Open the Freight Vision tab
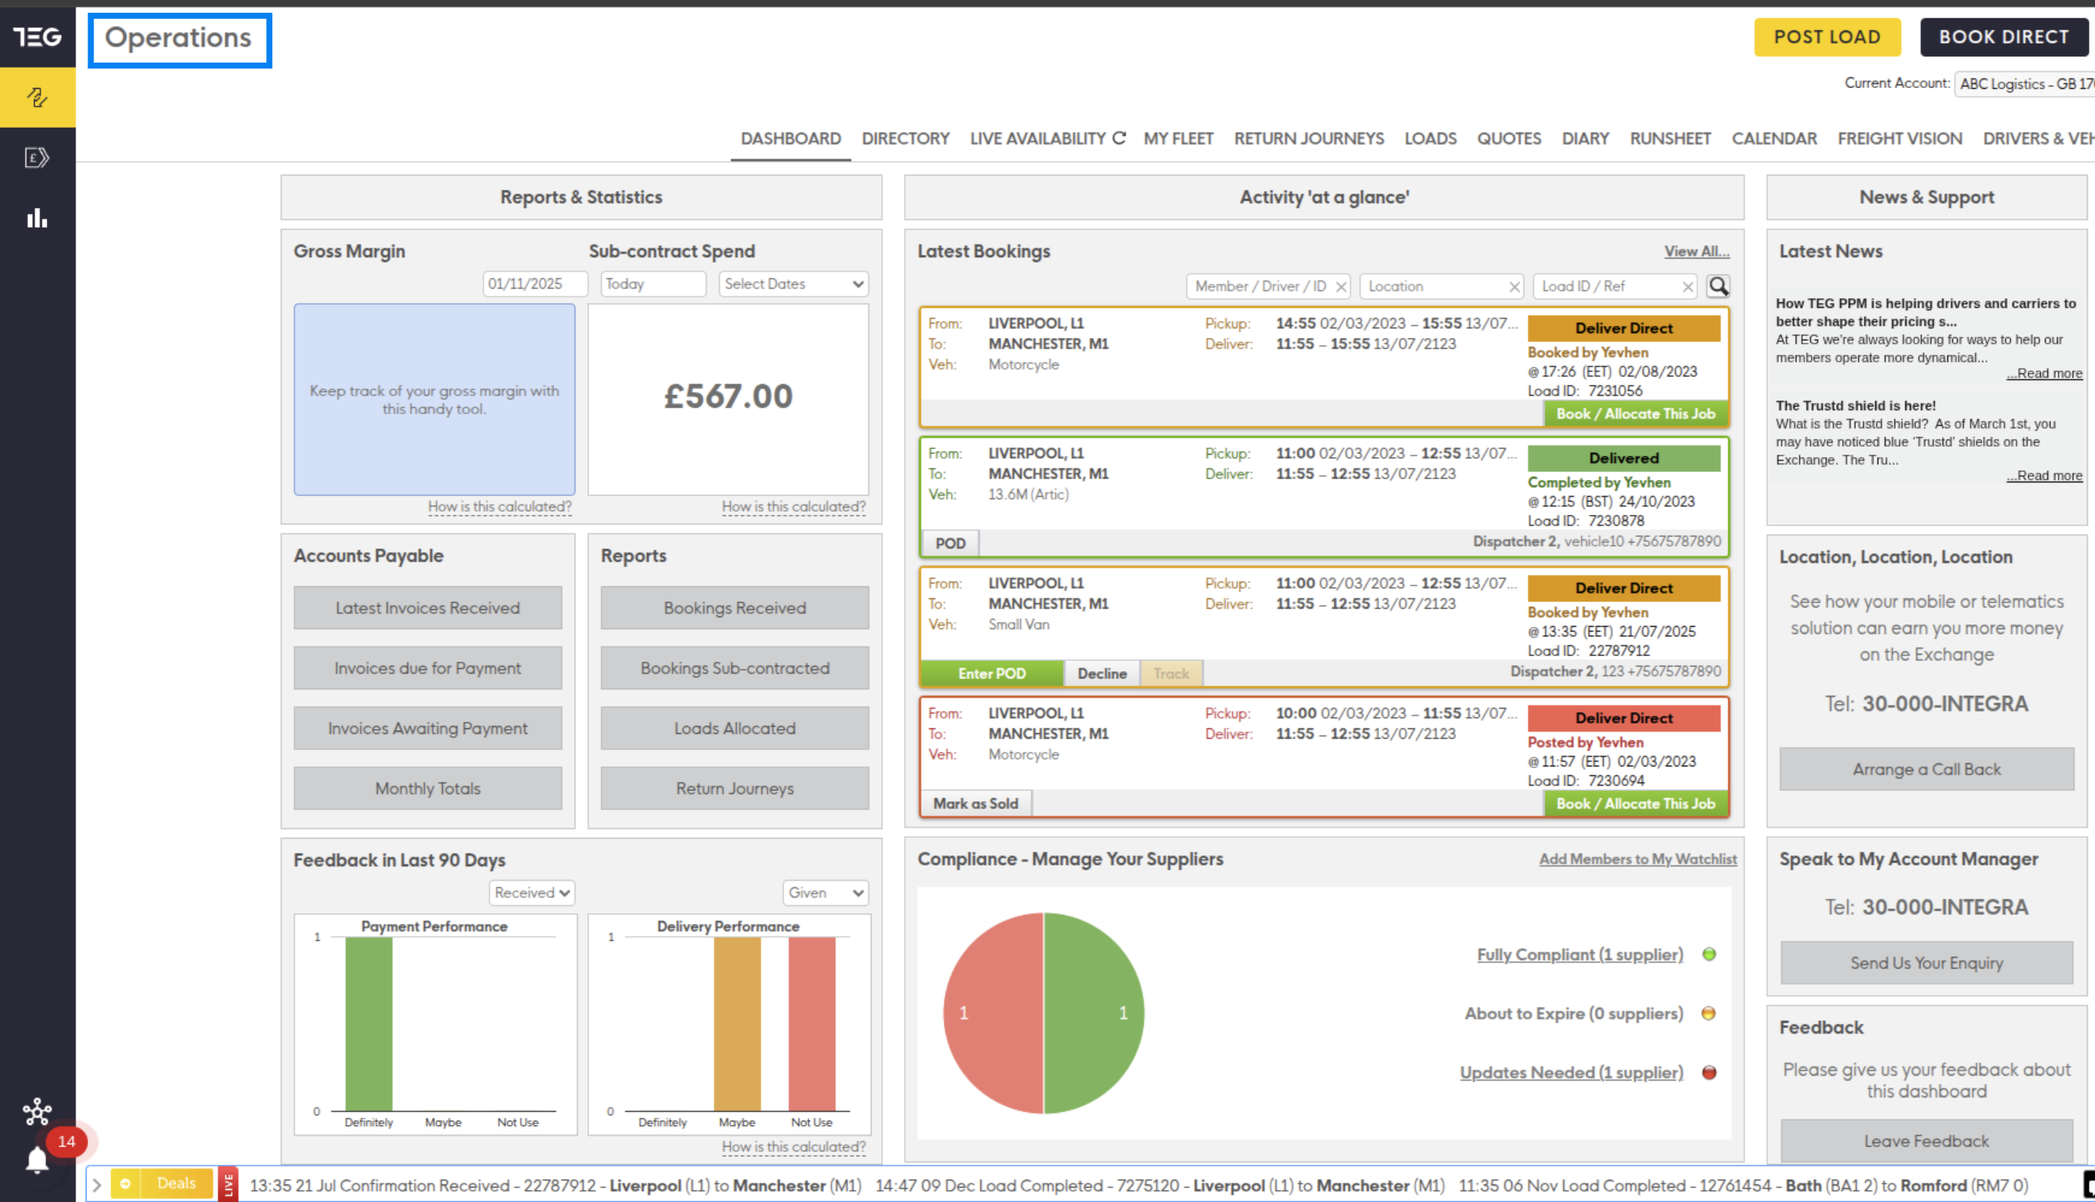 1899,139
